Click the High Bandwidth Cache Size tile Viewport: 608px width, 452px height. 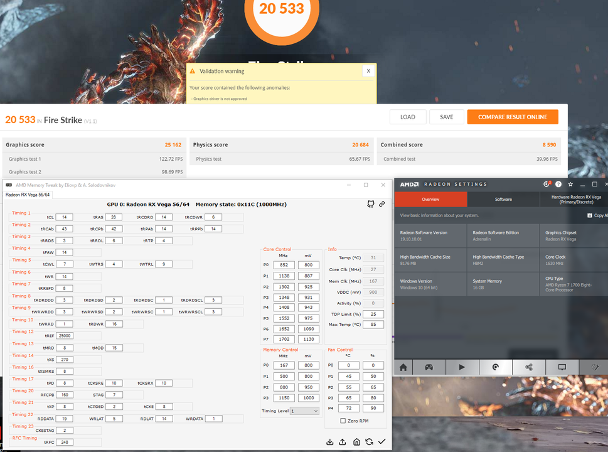tap(430, 260)
